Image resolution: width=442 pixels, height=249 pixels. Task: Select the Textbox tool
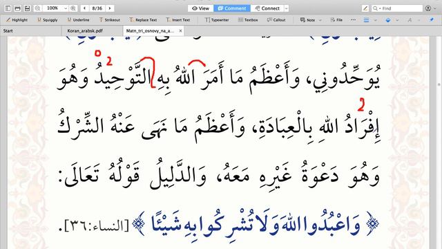(248, 20)
